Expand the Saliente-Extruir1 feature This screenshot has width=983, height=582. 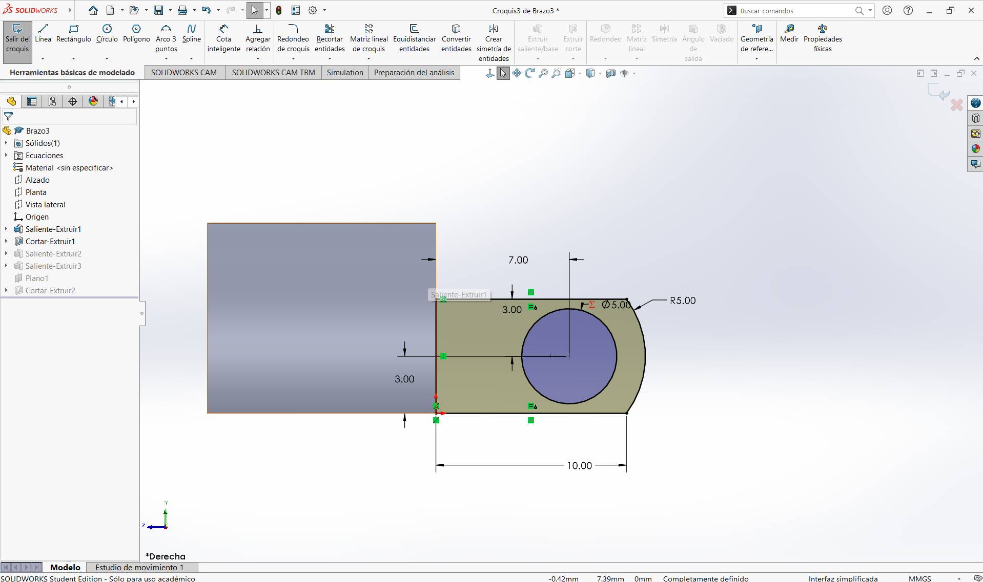click(6, 229)
